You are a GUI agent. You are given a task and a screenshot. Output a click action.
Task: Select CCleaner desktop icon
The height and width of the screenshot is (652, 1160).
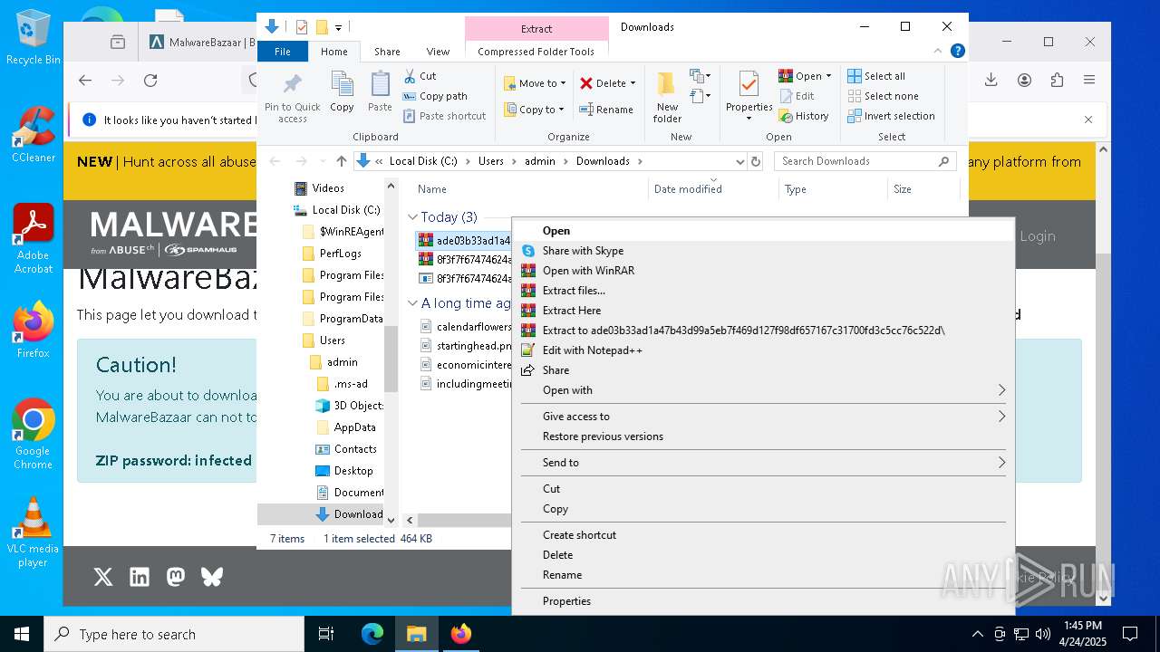click(x=33, y=134)
